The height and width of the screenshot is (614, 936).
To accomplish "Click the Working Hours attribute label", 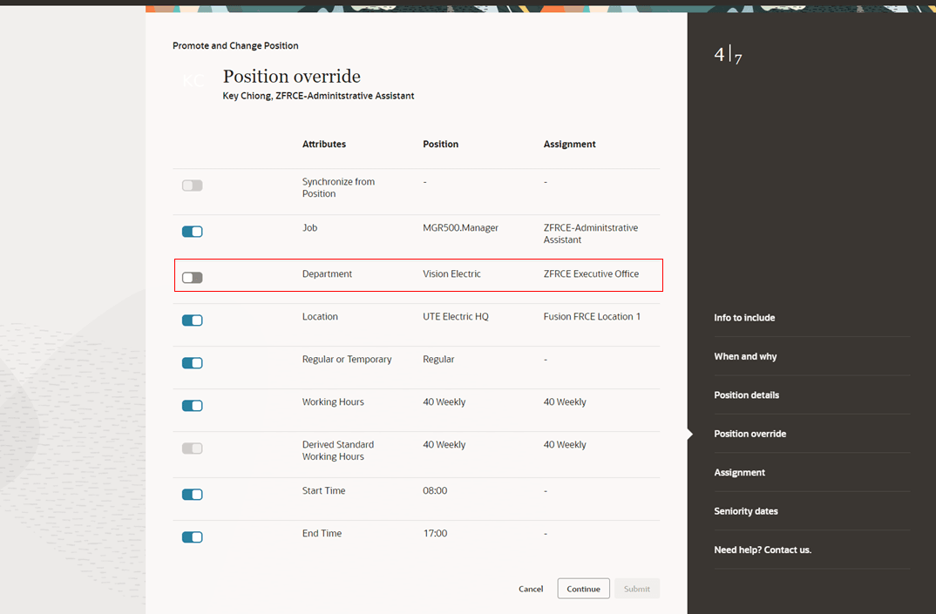I will 333,402.
